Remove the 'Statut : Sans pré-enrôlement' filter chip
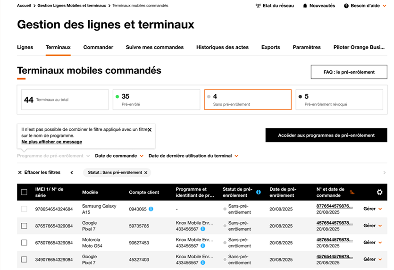Viewport: 394px width, 270px height. click(146, 173)
